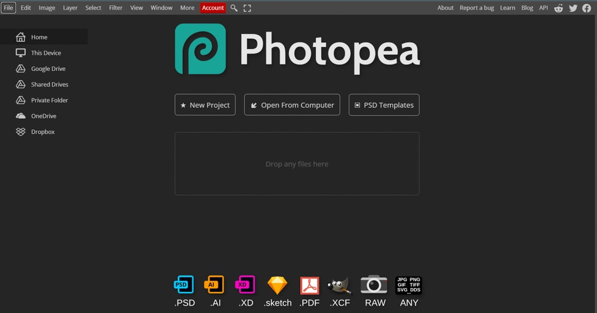Click the .XD format icon

click(x=245, y=284)
